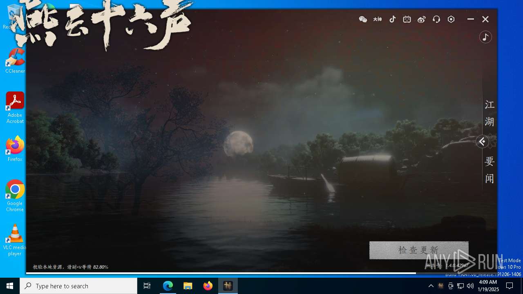Open the Windows Start menu

point(10,286)
